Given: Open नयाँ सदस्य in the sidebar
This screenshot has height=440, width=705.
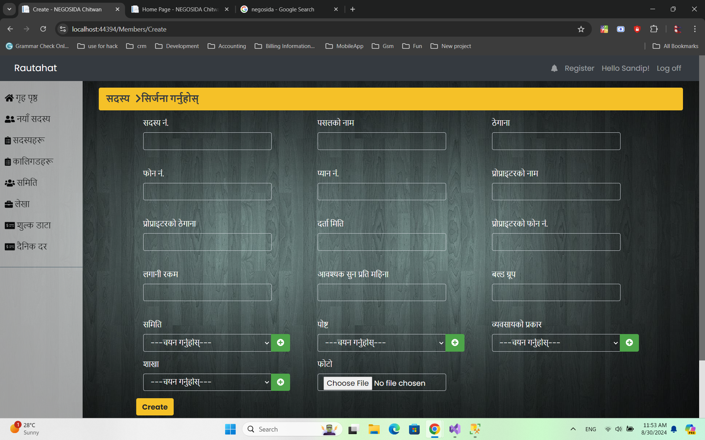Looking at the screenshot, I should [28, 119].
